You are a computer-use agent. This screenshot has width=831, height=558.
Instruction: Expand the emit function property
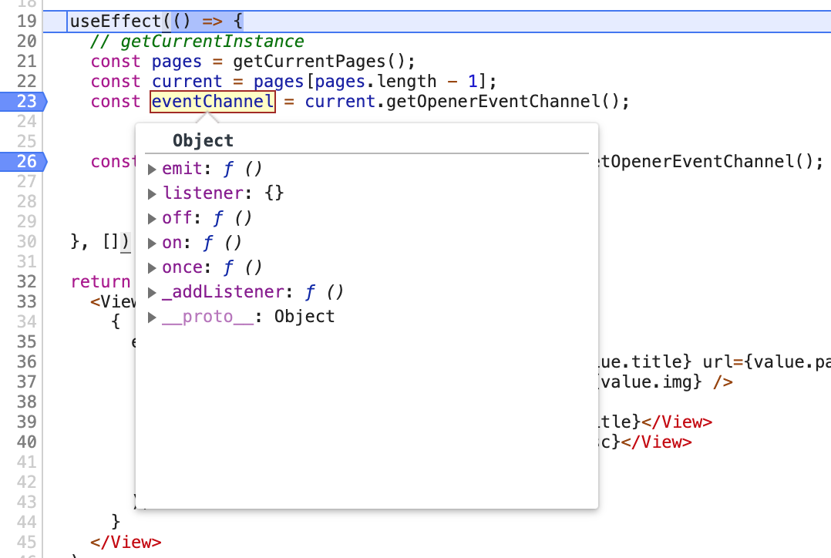152,170
